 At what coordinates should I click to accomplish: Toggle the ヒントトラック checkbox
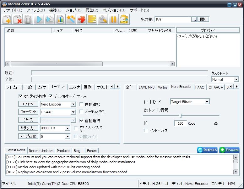pos(146,131)
